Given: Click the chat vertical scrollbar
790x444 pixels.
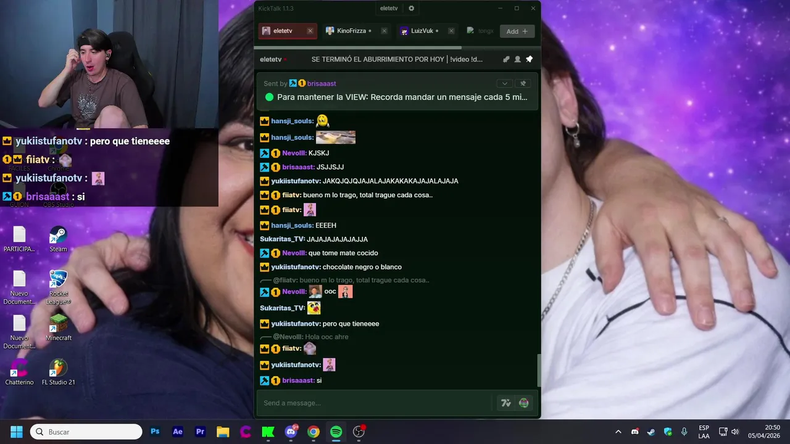Looking at the screenshot, I should pyautogui.click(x=538, y=371).
